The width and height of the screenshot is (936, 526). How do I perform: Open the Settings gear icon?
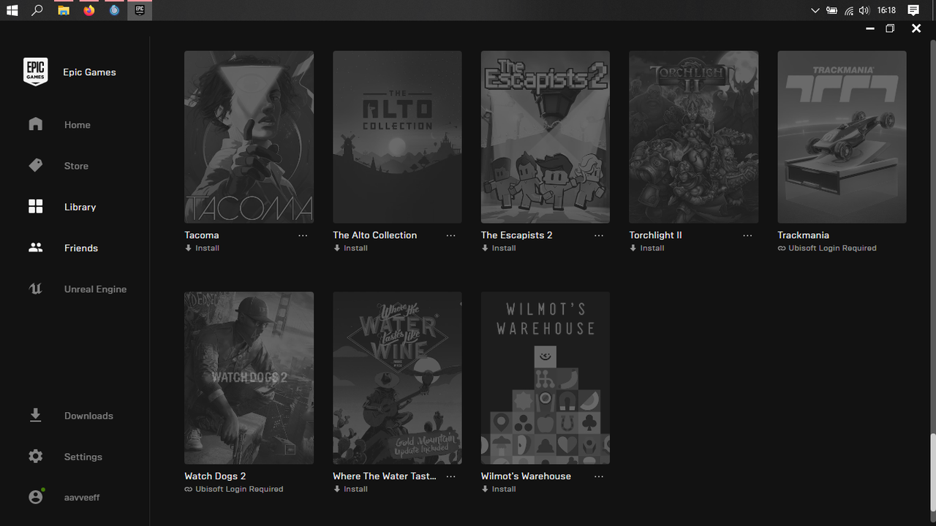coord(35,457)
